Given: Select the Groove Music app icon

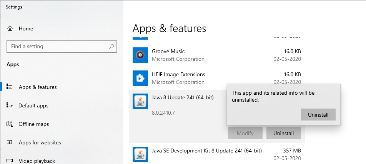Looking at the screenshot, I should coord(140,55).
